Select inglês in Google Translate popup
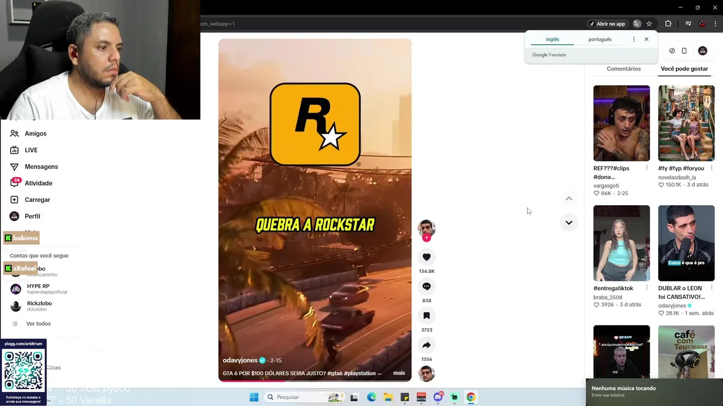This screenshot has width=723, height=406. tap(552, 39)
